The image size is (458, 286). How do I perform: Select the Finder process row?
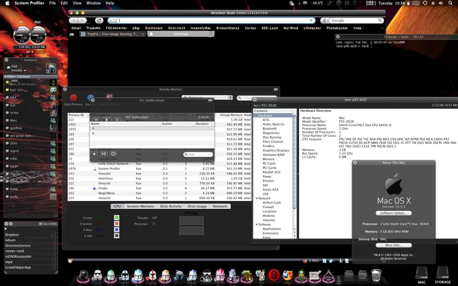159,188
